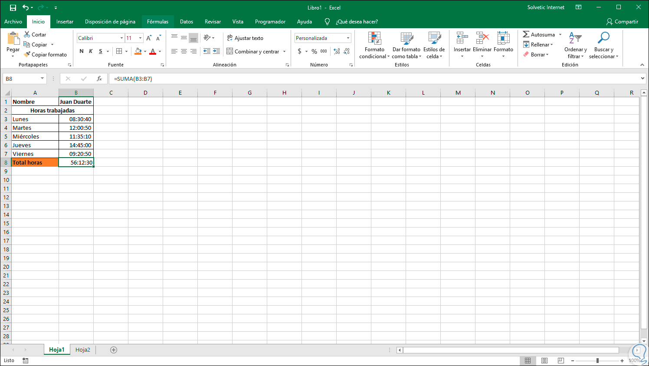Click the fill color bucket swatch

point(138,51)
